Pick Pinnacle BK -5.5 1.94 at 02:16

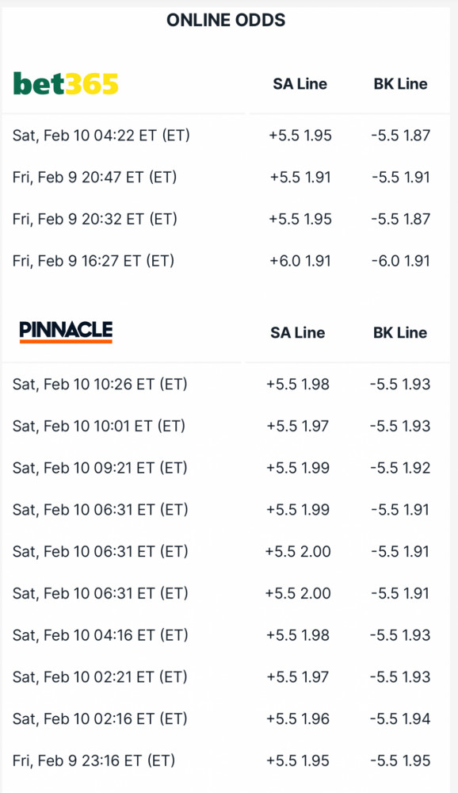[400, 718]
